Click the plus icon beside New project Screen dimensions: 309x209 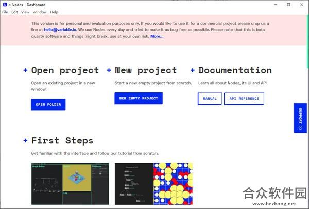click(109, 70)
